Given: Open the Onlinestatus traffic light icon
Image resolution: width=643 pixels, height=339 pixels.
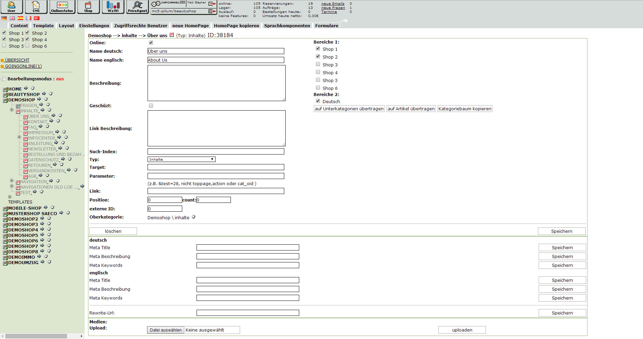Looking at the screenshot, I should (62, 6).
